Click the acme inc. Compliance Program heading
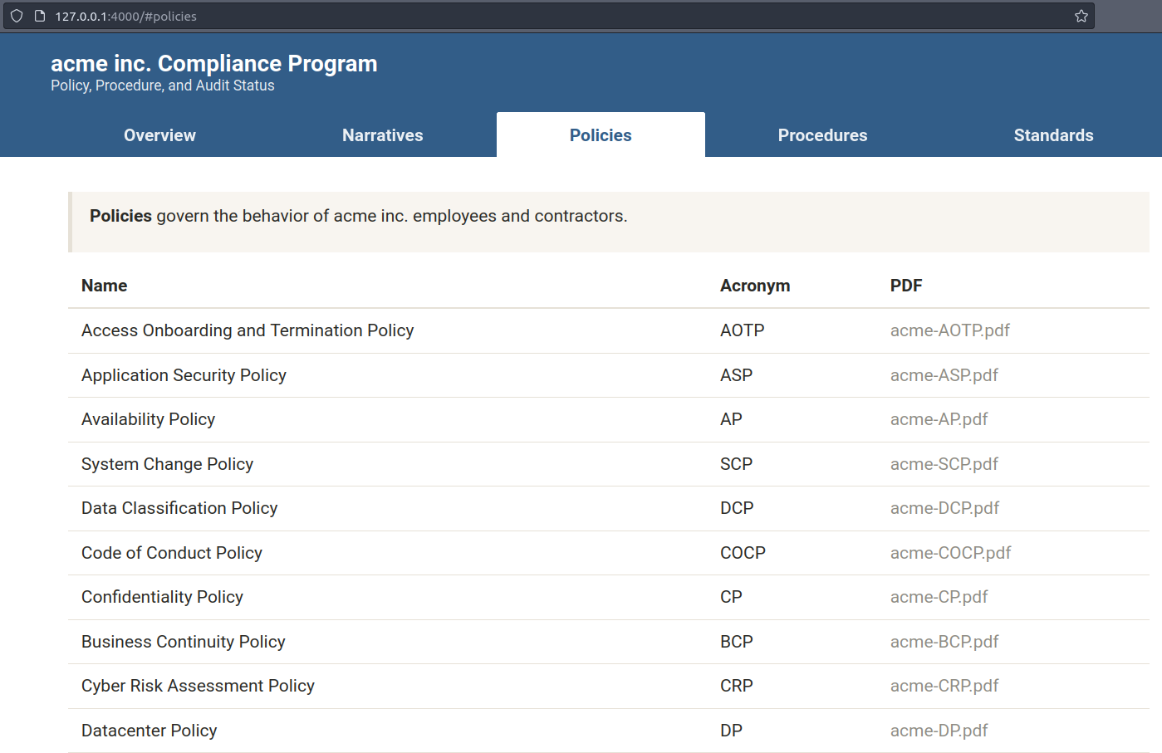Image resolution: width=1162 pixels, height=753 pixels. pos(213,64)
